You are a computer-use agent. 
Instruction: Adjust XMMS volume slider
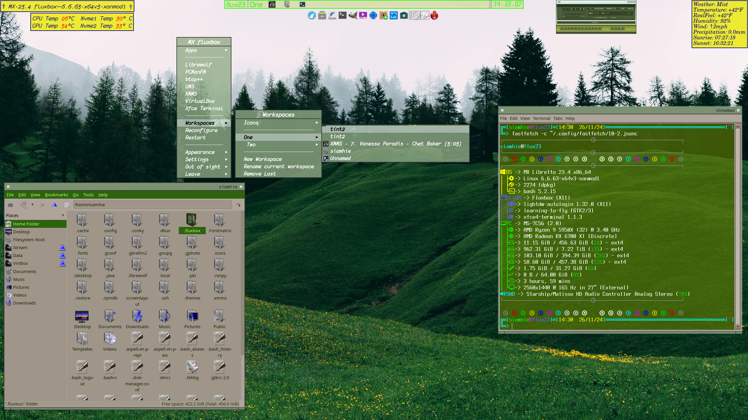(597, 17)
